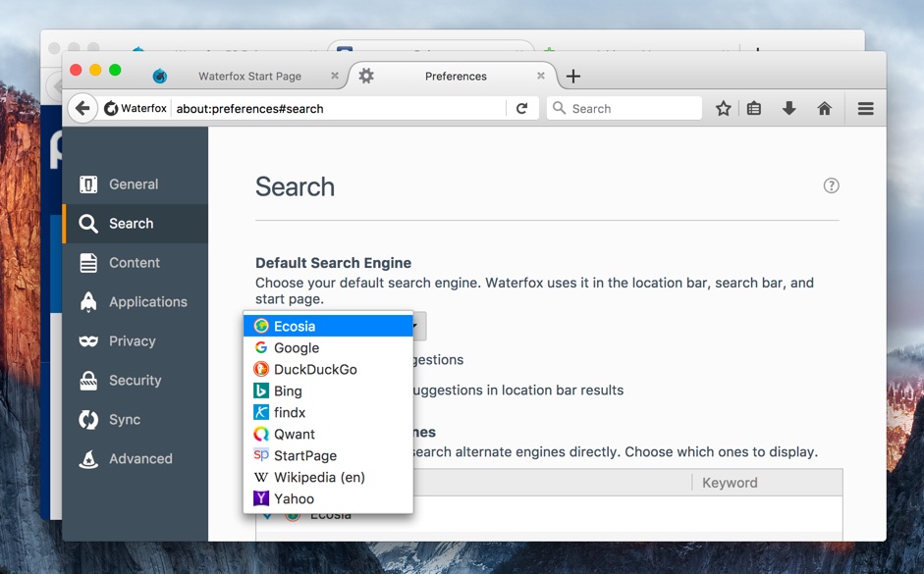The image size is (924, 574).
Task: Select Google from the search engine list
Action: click(296, 347)
